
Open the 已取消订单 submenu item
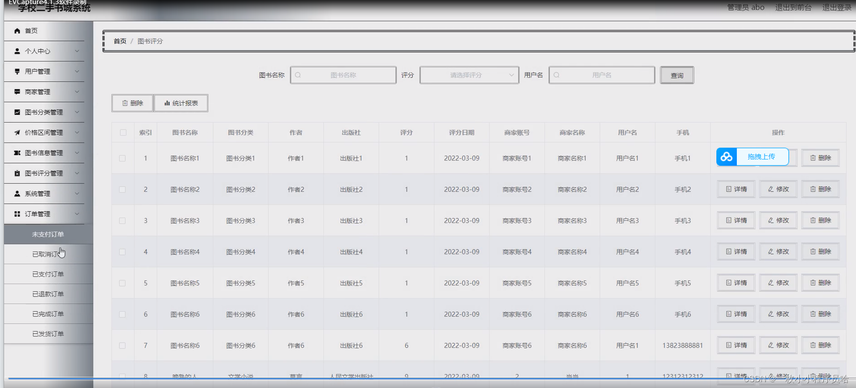[x=48, y=254]
